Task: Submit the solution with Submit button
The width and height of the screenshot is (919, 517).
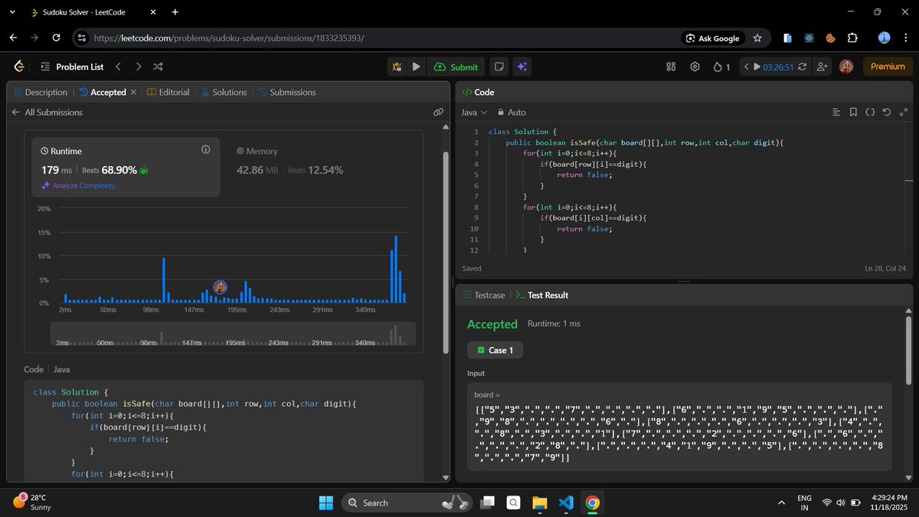Action: [456, 67]
